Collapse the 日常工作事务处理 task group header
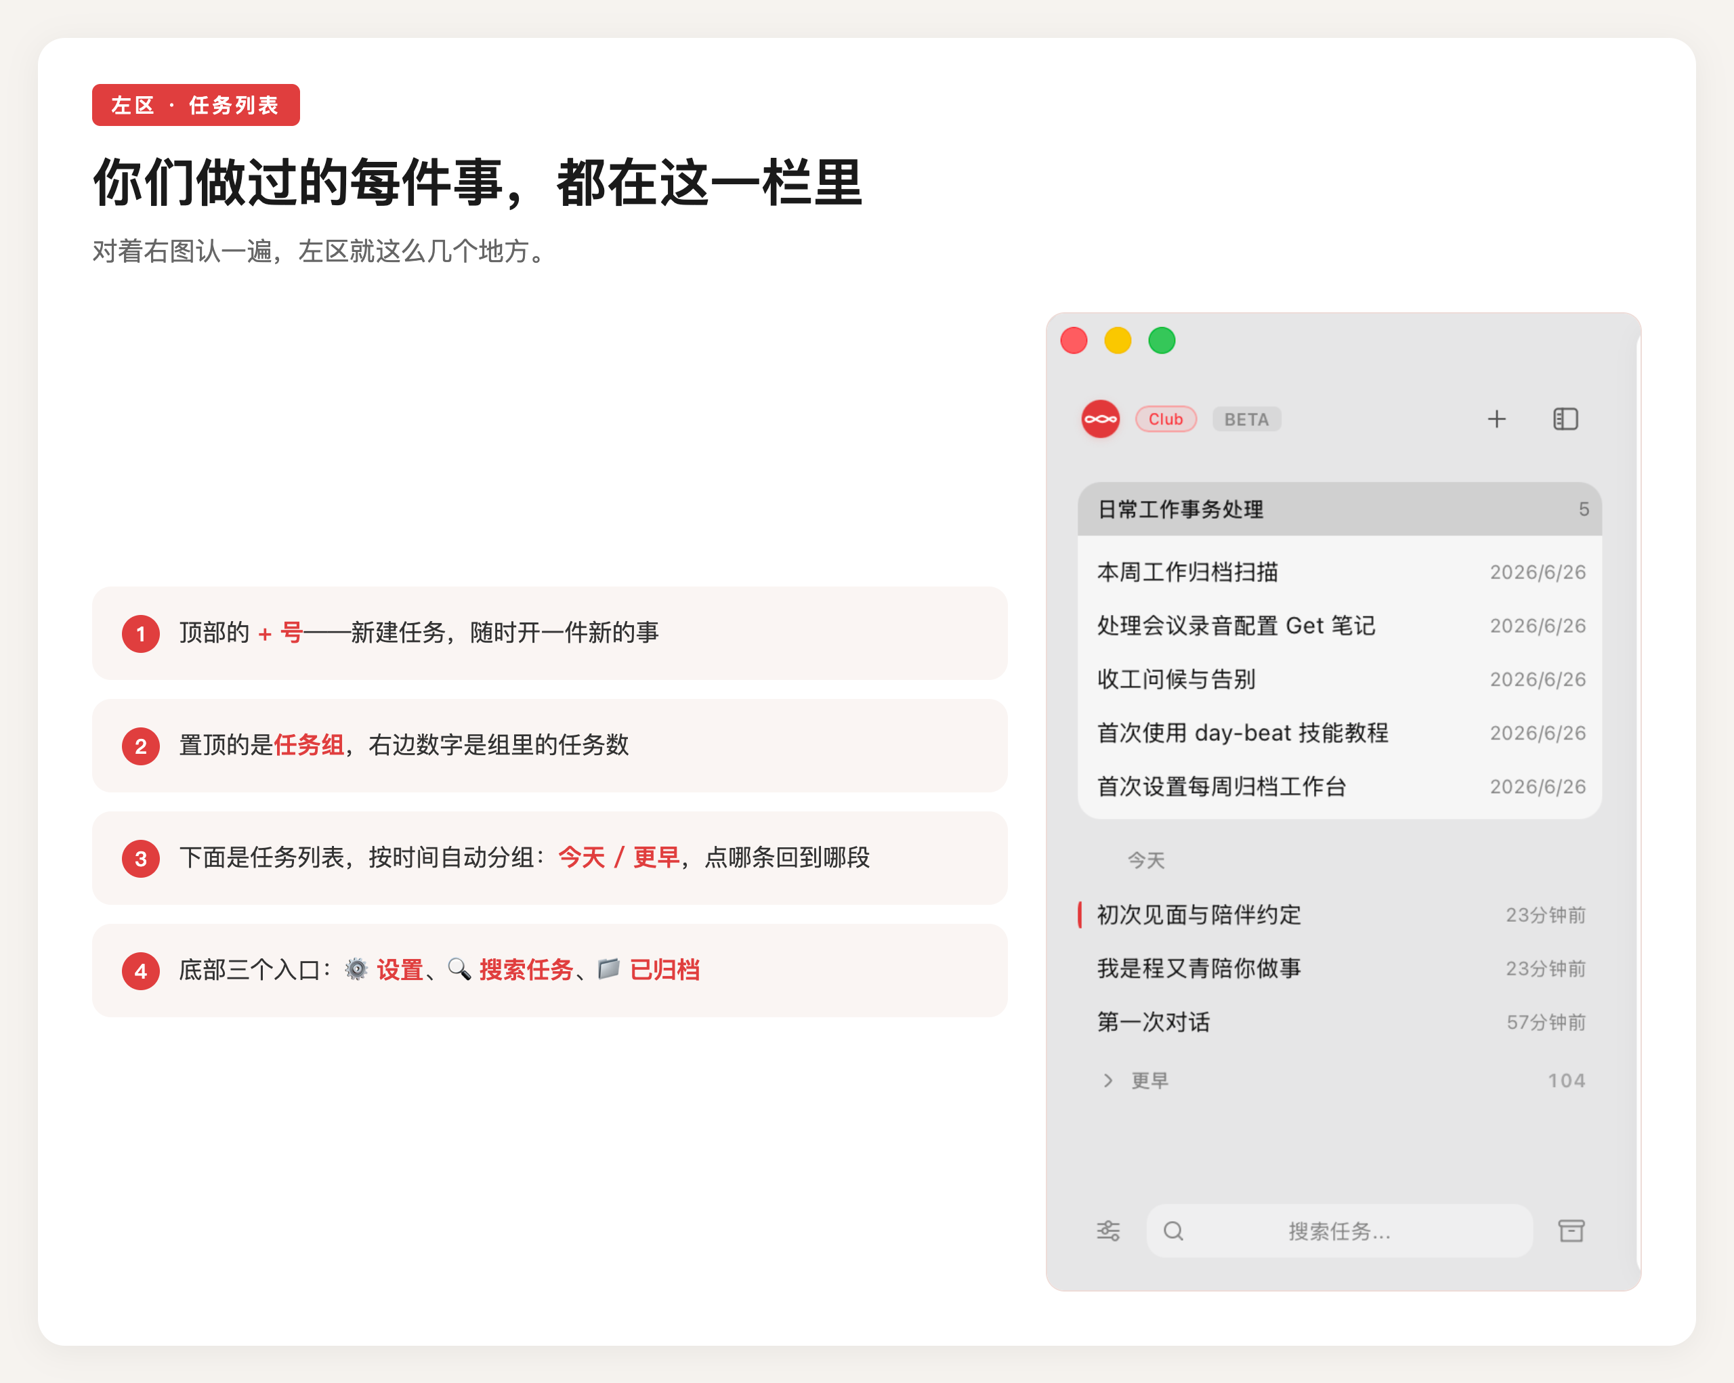This screenshot has height=1383, width=1734. pos(1339,509)
